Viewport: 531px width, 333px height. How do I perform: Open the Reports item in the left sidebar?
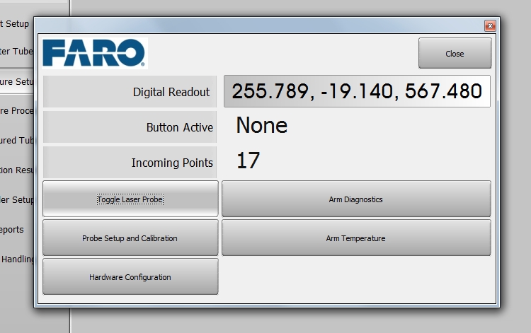tap(14, 229)
